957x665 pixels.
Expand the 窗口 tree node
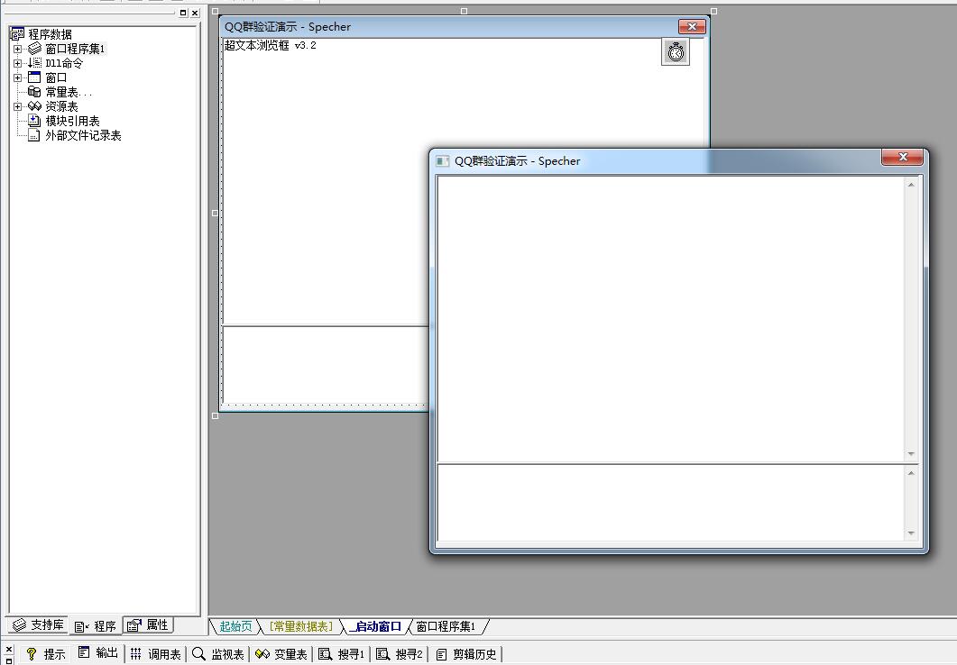[18, 78]
